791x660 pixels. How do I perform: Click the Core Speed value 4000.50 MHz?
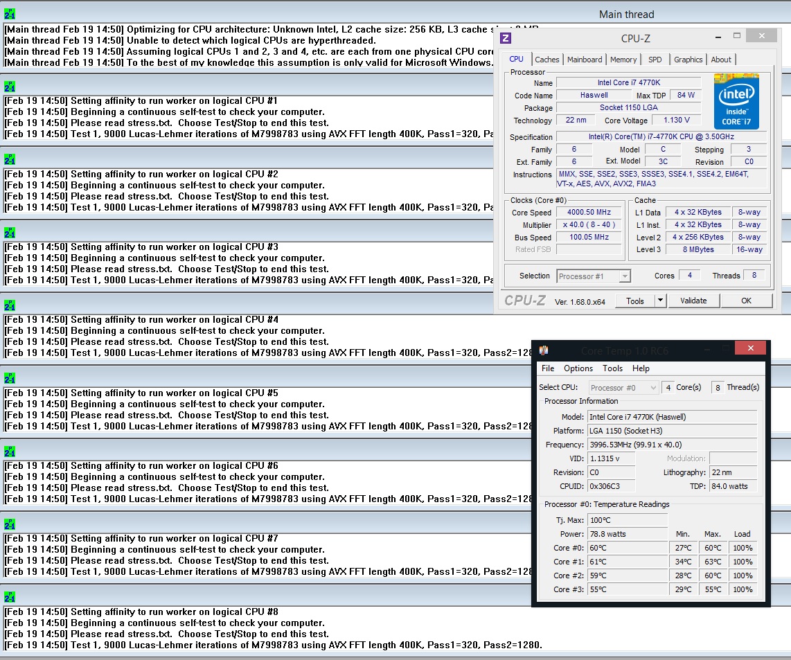pos(589,213)
